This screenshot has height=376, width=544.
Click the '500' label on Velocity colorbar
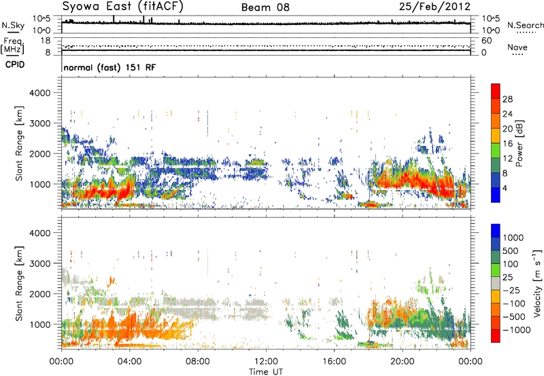[x=511, y=251]
